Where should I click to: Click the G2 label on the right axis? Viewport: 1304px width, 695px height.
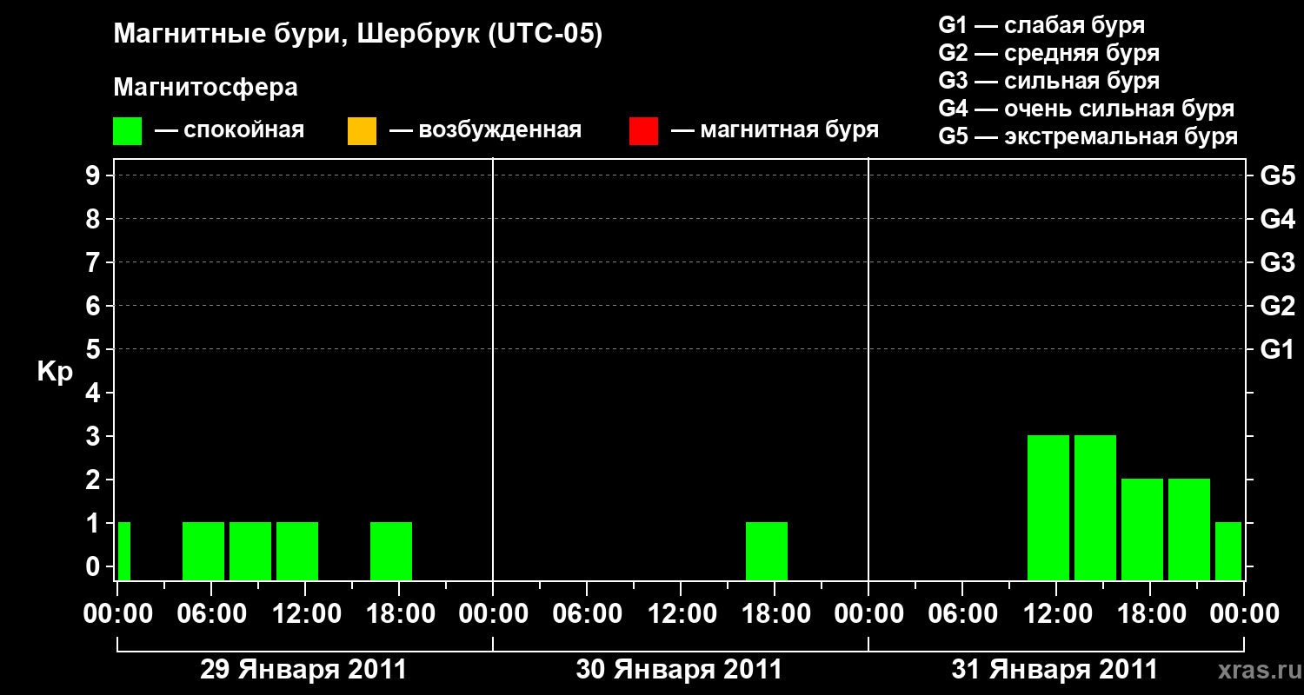[x=1277, y=306]
